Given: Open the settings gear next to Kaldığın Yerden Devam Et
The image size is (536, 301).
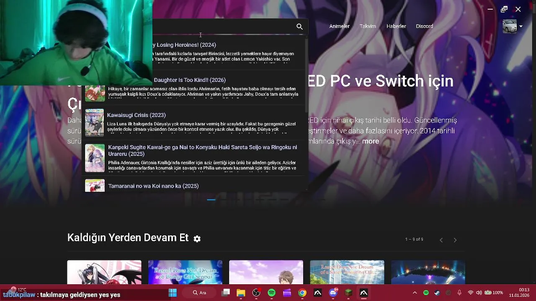Looking at the screenshot, I should tap(197, 238).
